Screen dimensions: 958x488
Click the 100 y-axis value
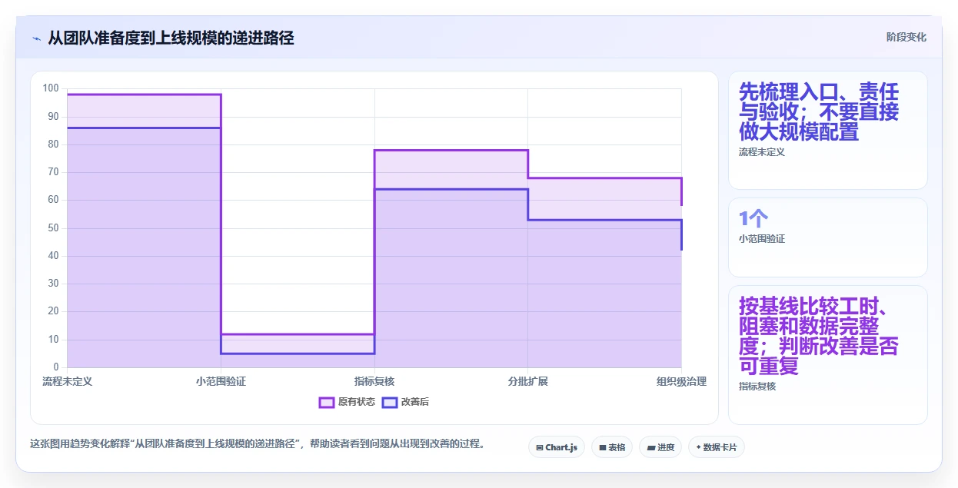[51, 88]
